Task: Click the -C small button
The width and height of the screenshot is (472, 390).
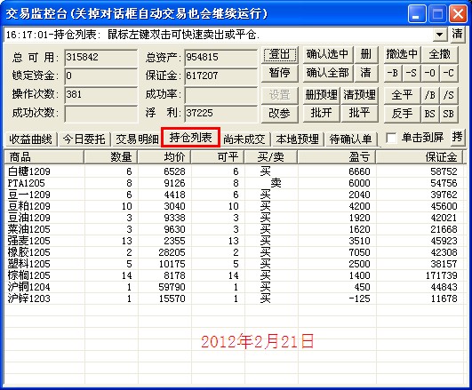Action: (x=449, y=73)
